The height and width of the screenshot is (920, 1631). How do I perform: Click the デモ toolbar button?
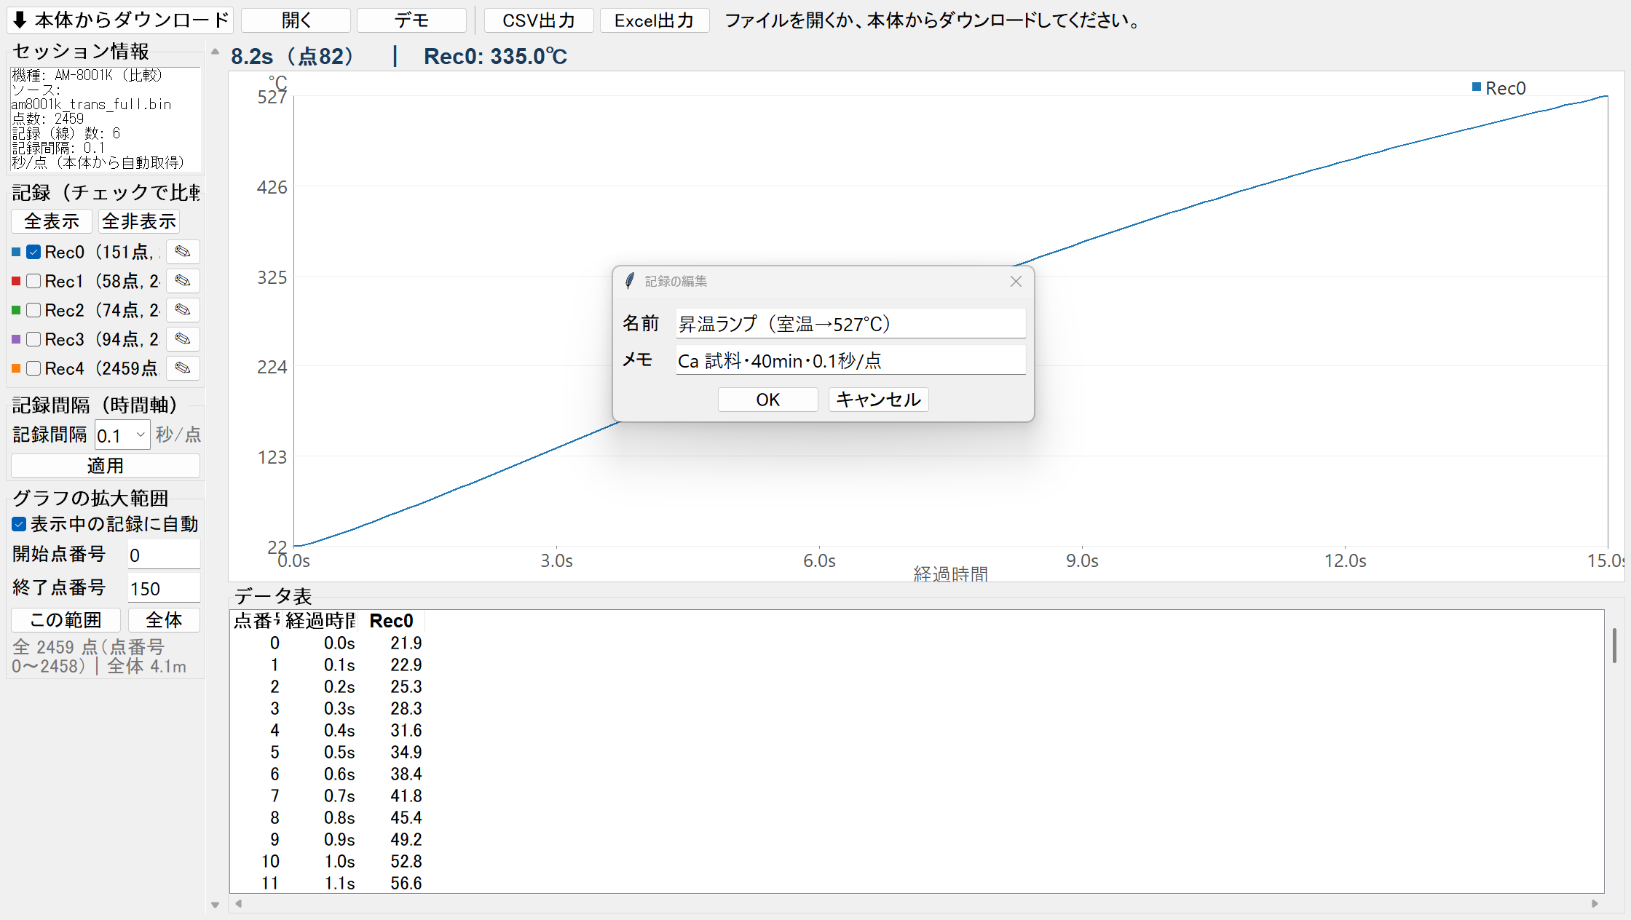(x=411, y=20)
